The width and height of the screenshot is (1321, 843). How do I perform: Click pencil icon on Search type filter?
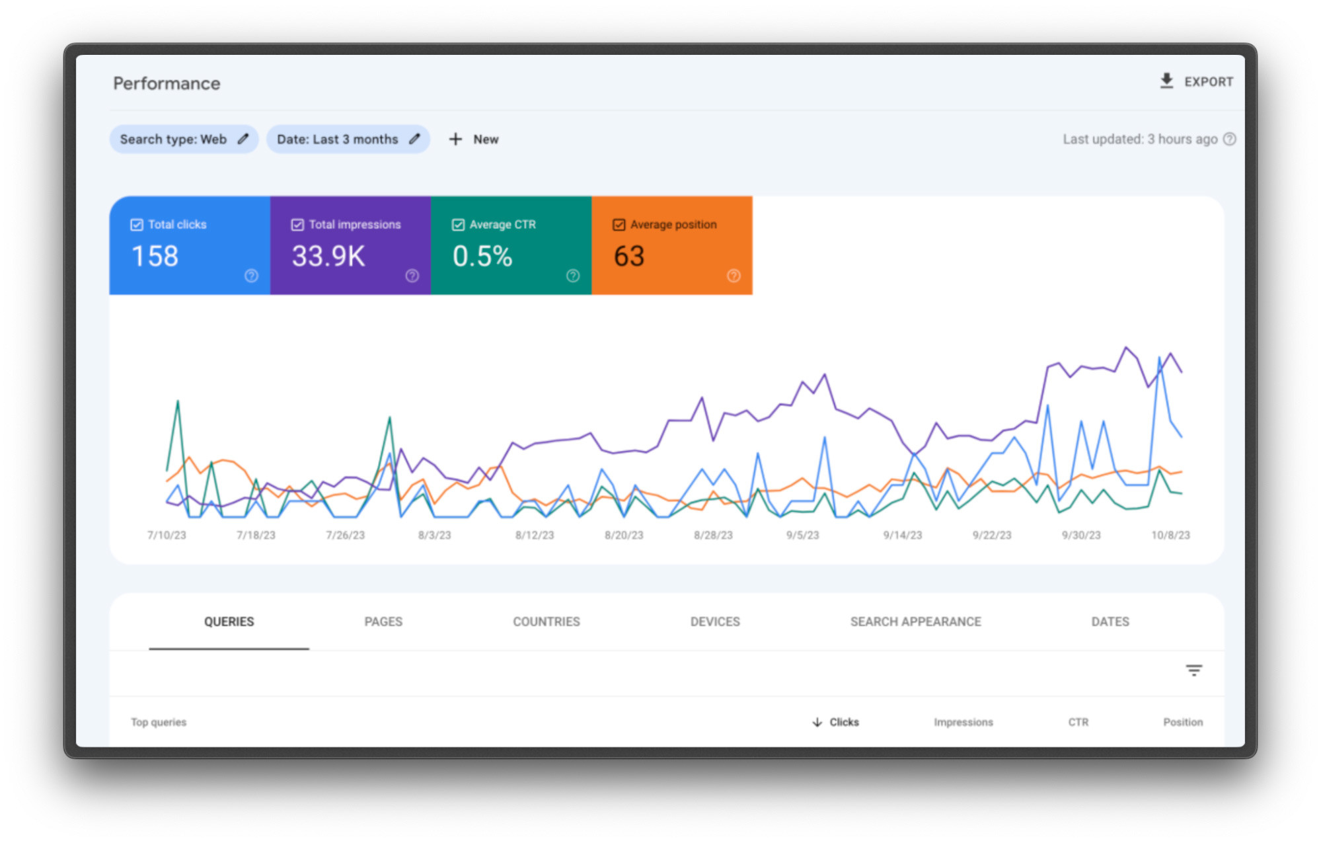click(243, 139)
